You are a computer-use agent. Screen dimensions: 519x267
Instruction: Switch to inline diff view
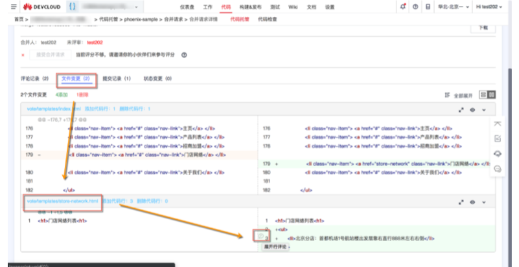coord(483,95)
